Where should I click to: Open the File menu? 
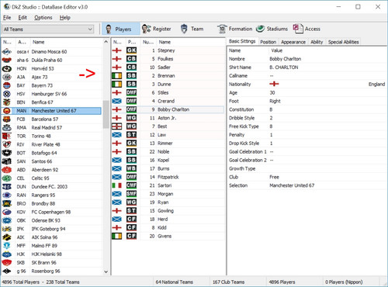pyautogui.click(x=7, y=18)
